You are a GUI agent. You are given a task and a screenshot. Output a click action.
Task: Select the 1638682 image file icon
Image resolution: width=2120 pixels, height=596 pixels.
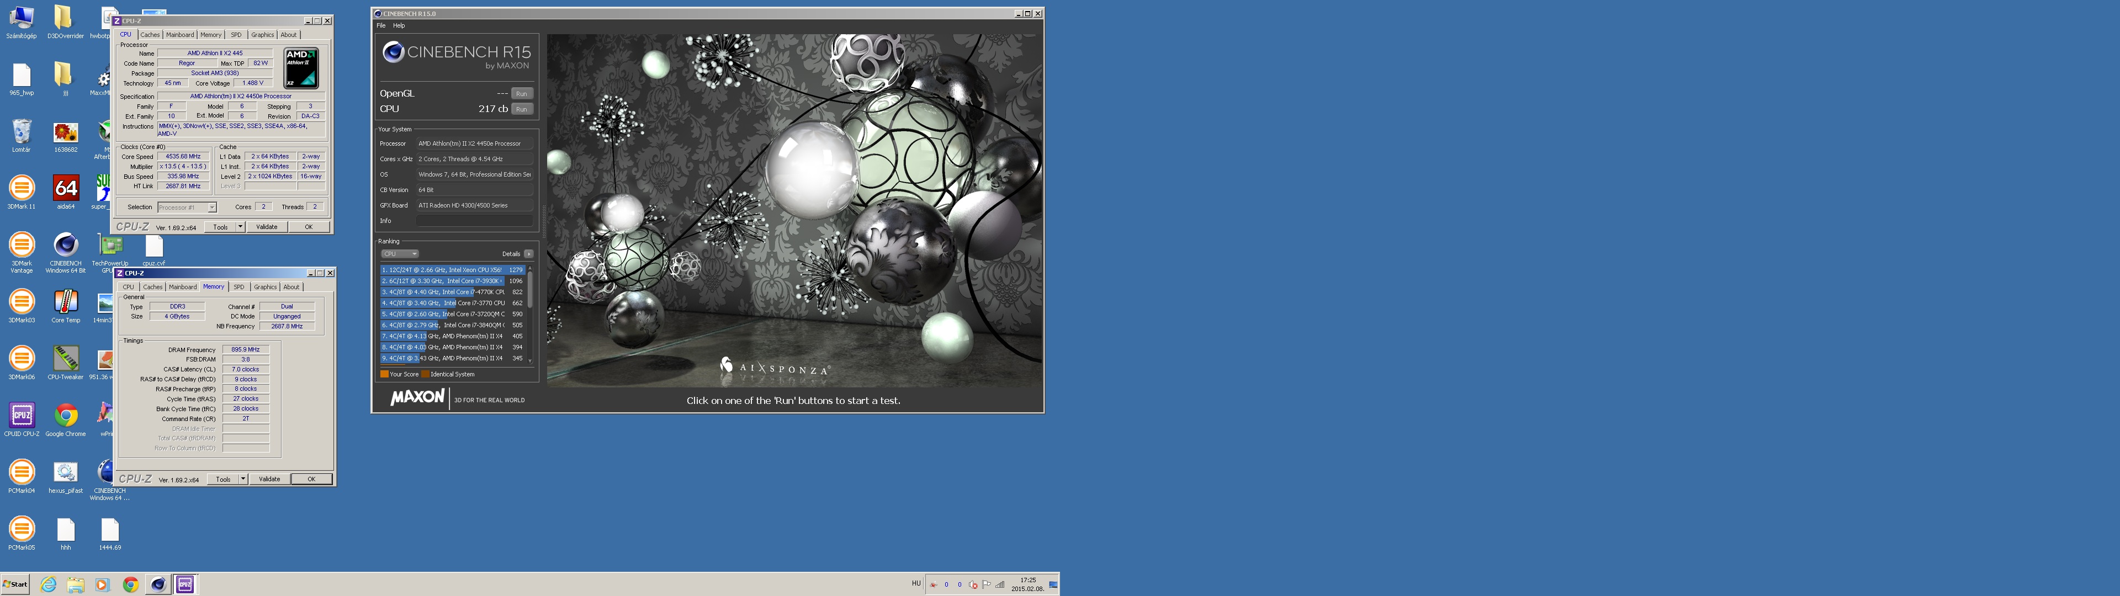65,136
